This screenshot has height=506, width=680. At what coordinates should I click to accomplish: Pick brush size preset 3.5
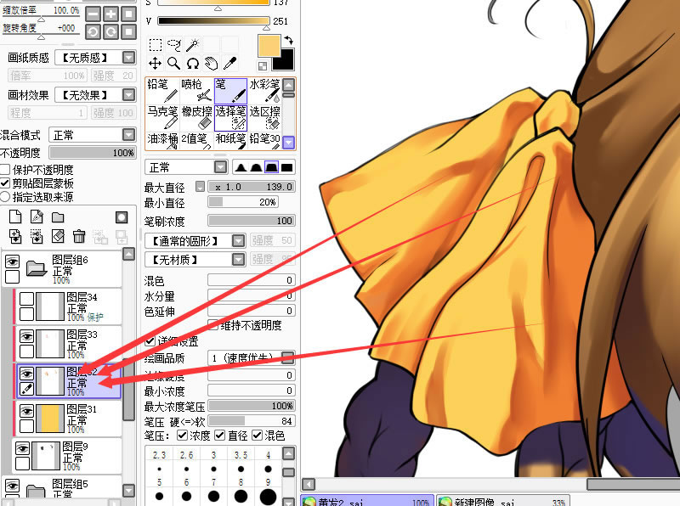pos(241,462)
